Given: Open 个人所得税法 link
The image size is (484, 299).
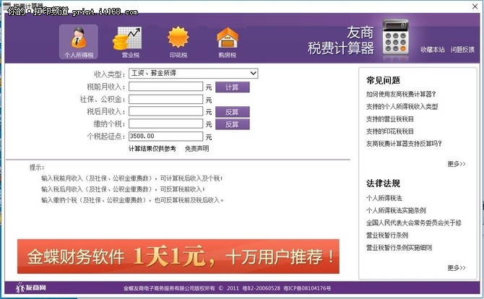Looking at the screenshot, I should click(x=384, y=198).
